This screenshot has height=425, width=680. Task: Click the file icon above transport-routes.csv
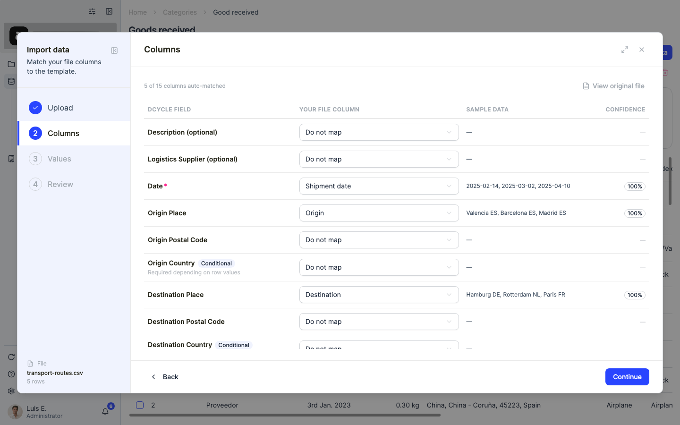click(x=30, y=364)
